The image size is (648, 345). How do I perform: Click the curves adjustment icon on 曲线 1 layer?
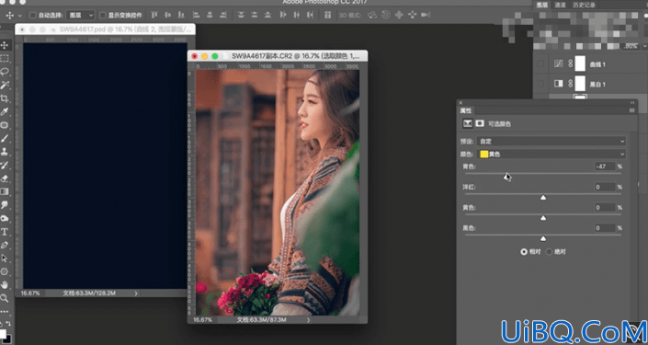558,63
